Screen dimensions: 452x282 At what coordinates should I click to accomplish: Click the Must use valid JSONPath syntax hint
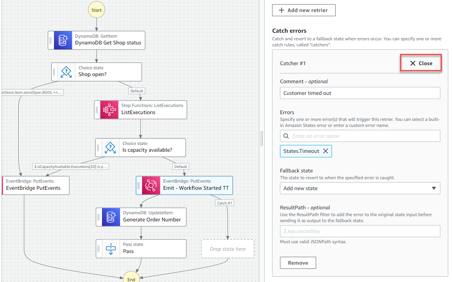(x=313, y=242)
